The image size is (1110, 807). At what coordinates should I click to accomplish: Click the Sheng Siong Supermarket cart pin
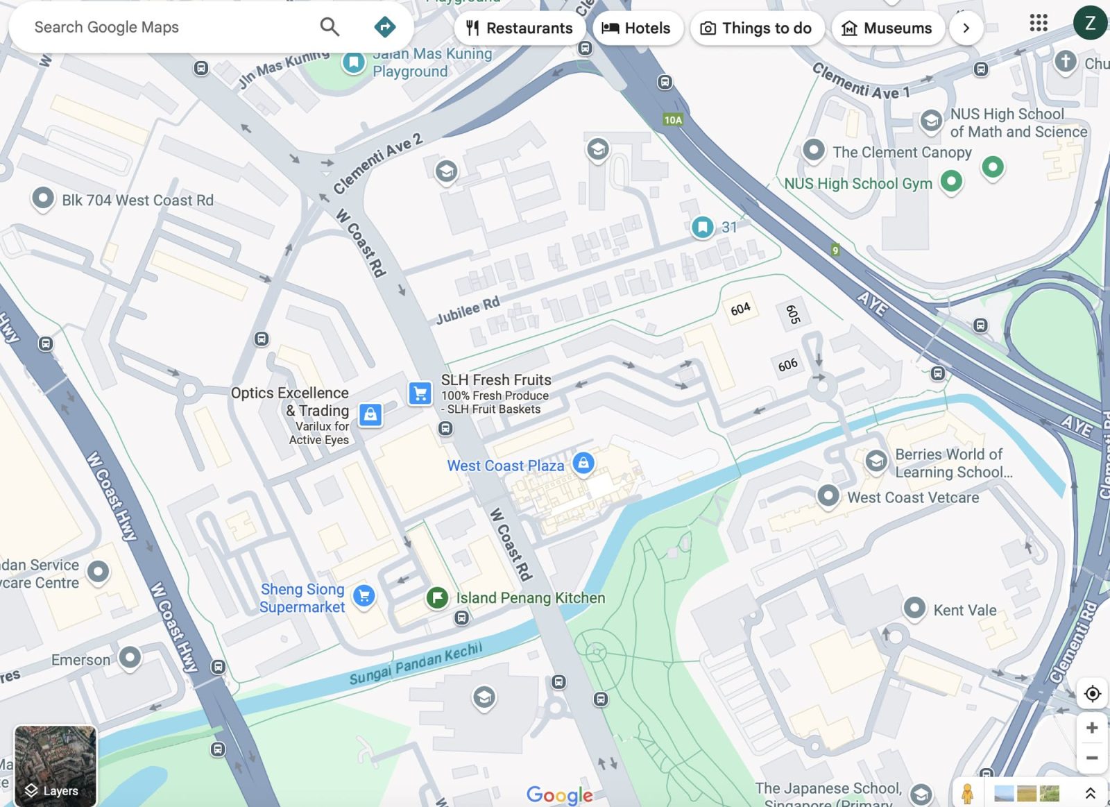tap(364, 595)
